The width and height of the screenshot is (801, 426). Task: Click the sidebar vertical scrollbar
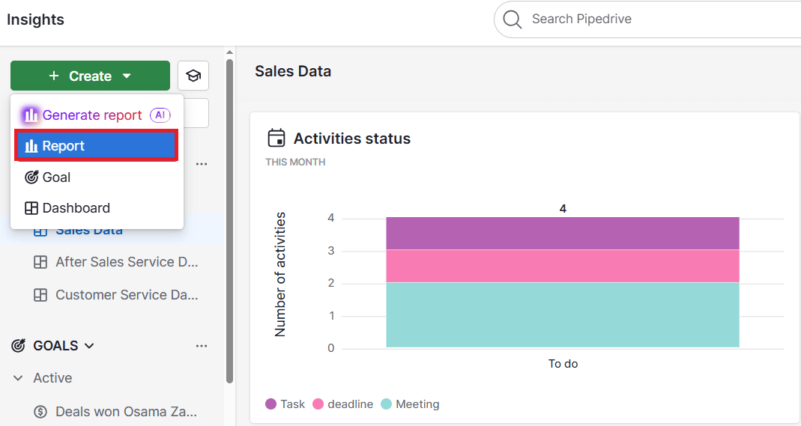[229, 220]
